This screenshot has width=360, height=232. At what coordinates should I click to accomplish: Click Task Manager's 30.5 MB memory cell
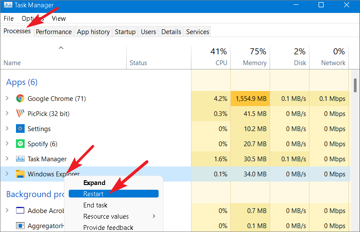250,159
